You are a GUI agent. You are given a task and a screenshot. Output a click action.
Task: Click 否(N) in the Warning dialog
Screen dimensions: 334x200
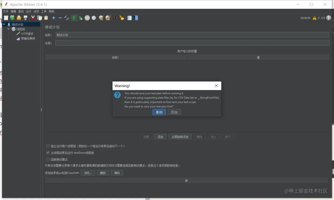174,112
